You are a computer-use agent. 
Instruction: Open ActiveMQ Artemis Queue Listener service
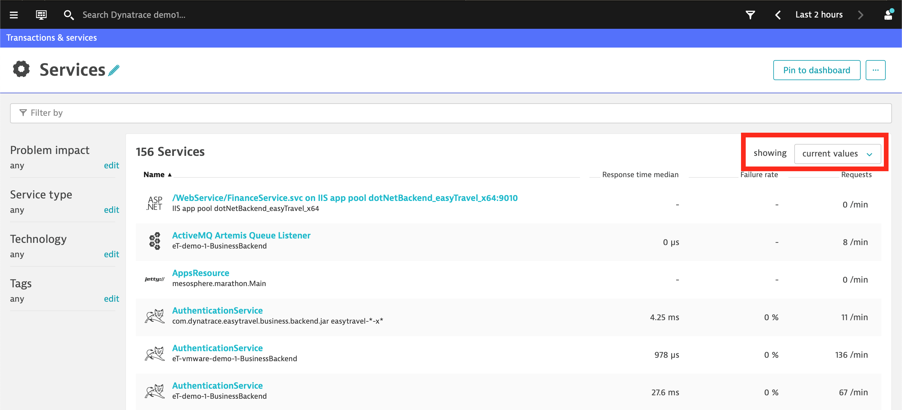point(241,235)
